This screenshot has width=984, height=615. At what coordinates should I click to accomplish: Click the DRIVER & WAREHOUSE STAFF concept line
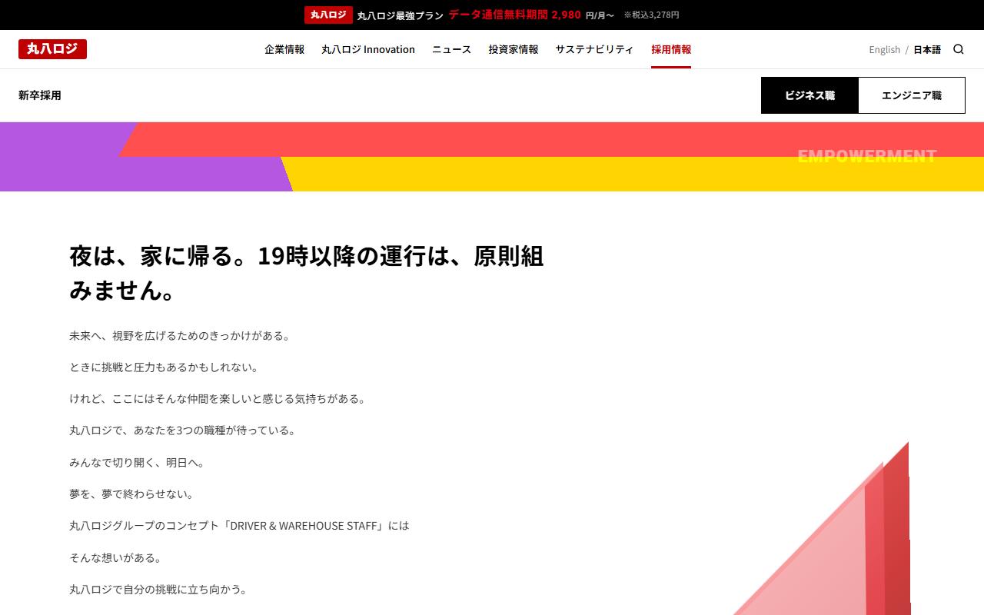pos(239,526)
